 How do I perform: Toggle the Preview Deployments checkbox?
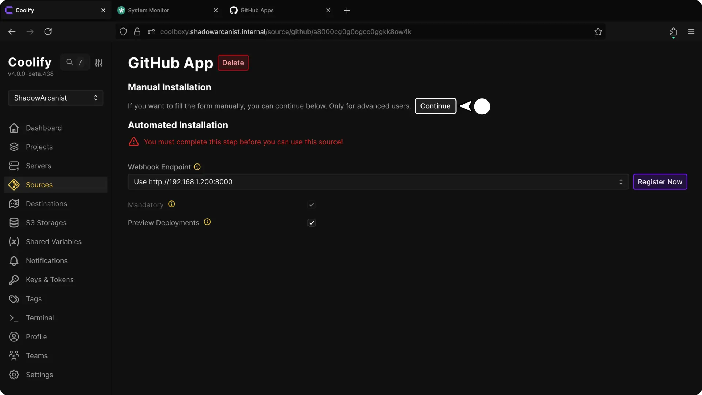pyautogui.click(x=312, y=223)
